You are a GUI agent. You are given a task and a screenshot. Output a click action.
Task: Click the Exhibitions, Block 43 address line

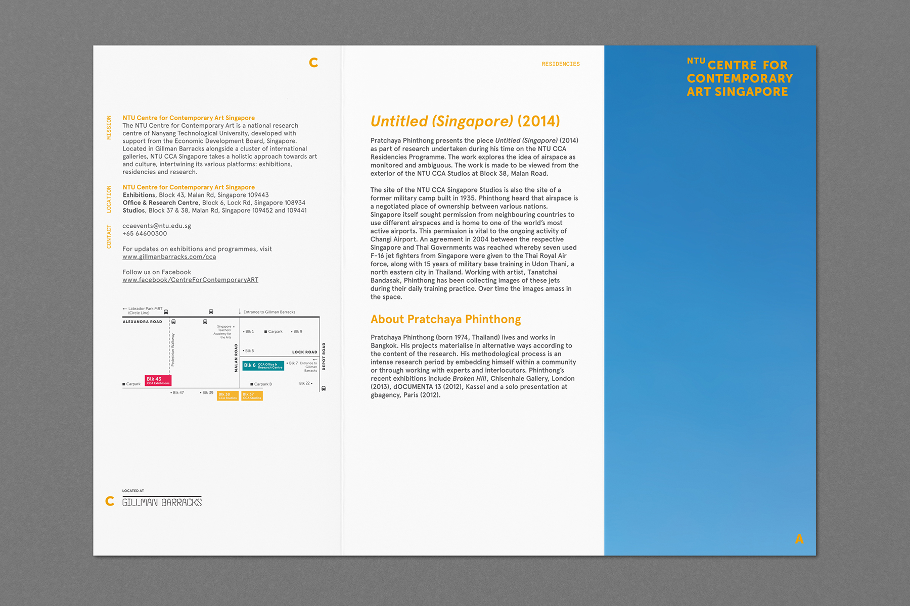point(196,195)
